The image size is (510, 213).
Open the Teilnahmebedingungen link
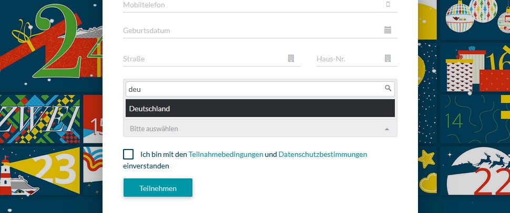[x=226, y=154]
